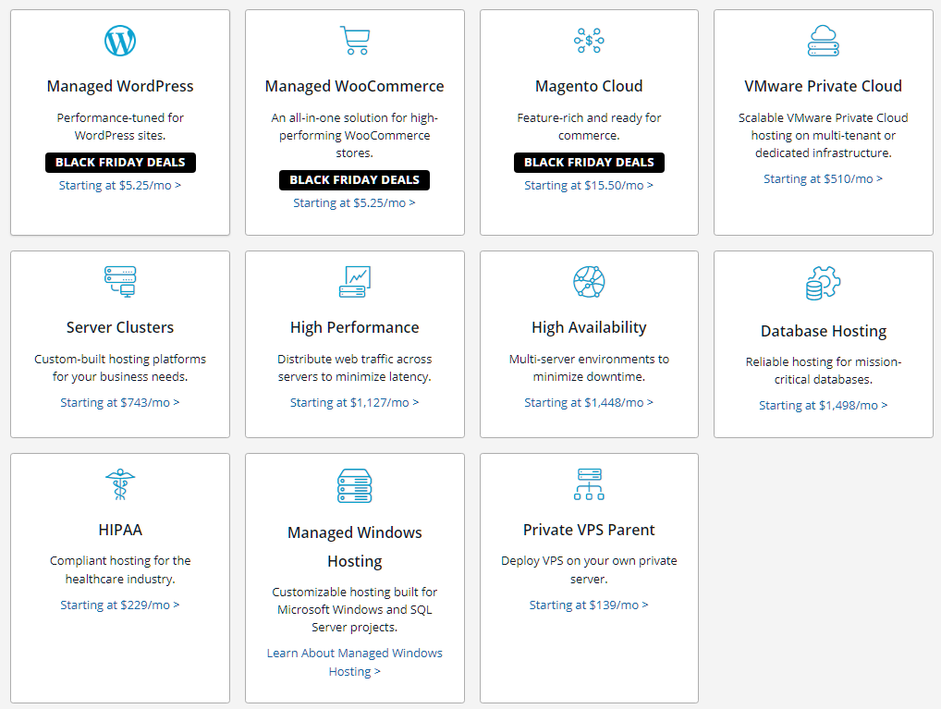This screenshot has width=941, height=709.
Task: Click the Server Clusters icon
Action: pyautogui.click(x=120, y=281)
